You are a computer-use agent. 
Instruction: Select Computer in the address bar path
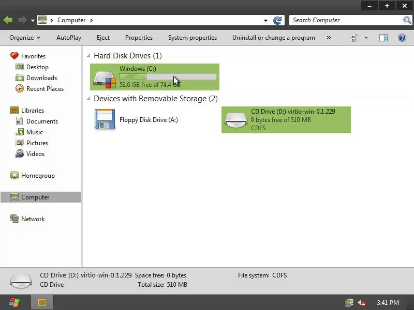71,20
